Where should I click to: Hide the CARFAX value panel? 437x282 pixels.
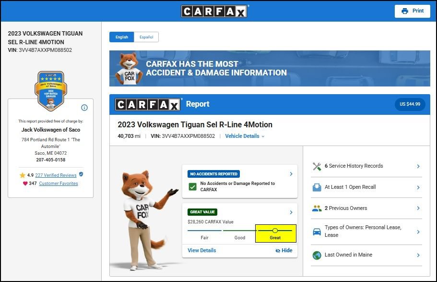[x=283, y=250]
